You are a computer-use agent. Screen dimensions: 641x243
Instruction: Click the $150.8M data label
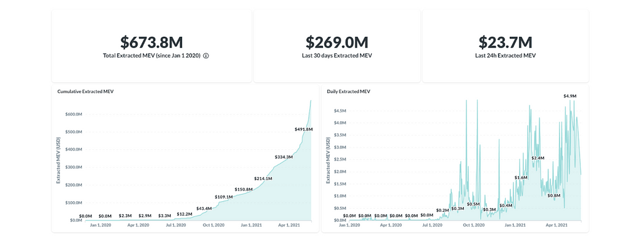click(244, 189)
